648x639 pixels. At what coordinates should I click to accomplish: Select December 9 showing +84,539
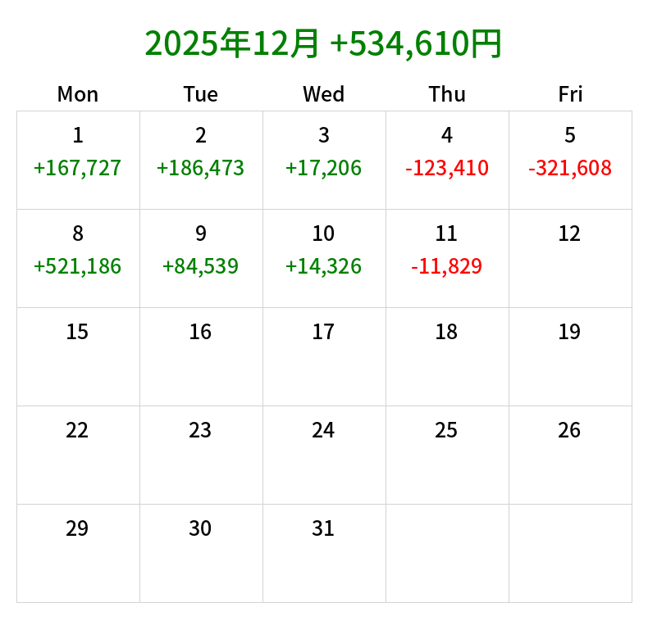[x=201, y=258]
